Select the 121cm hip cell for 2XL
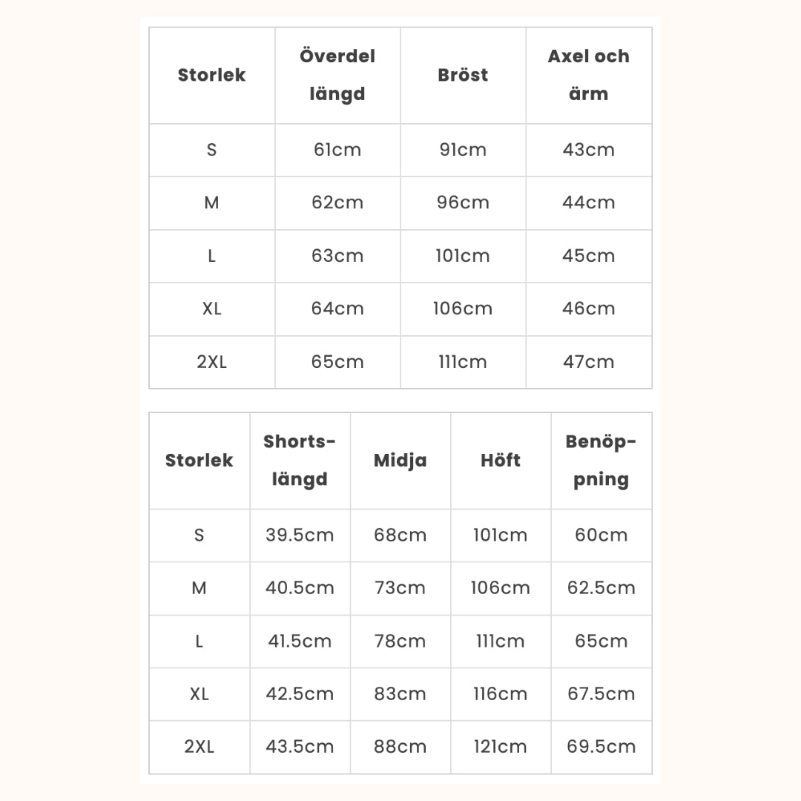801x801 pixels. [x=501, y=747]
